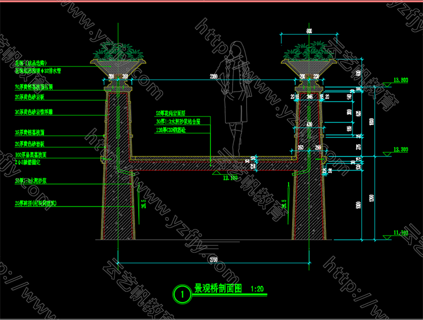Click the 2φ8 rebar fixing note
The image size is (423, 320).
point(28,162)
